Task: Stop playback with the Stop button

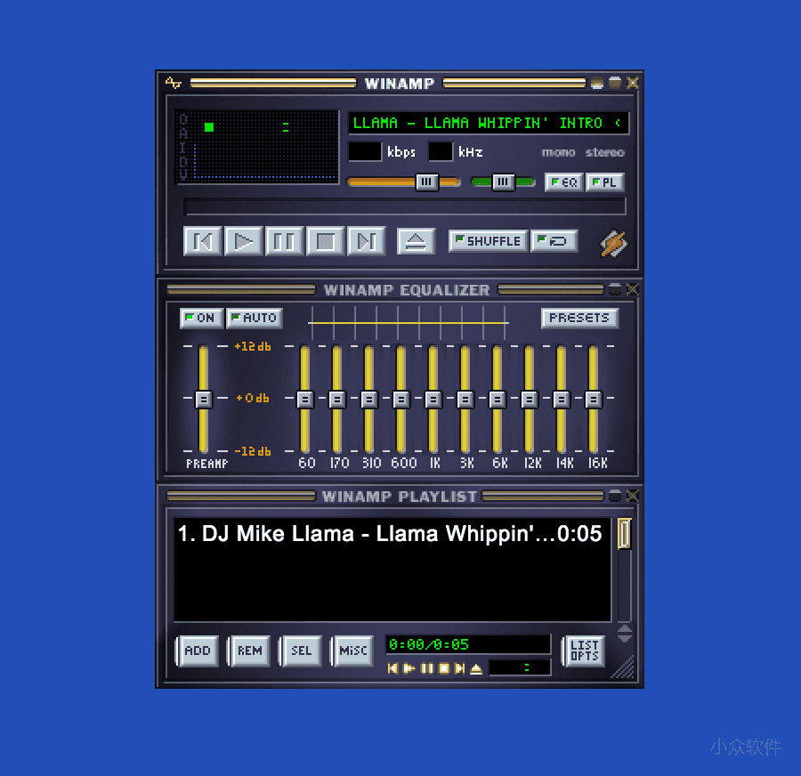Action: pyautogui.click(x=325, y=241)
